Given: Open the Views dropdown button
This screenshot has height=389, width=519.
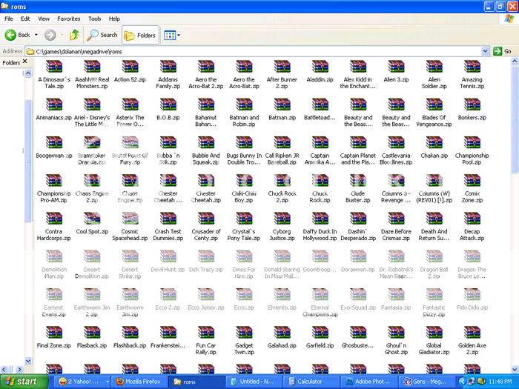Looking at the screenshot, I should [x=172, y=35].
